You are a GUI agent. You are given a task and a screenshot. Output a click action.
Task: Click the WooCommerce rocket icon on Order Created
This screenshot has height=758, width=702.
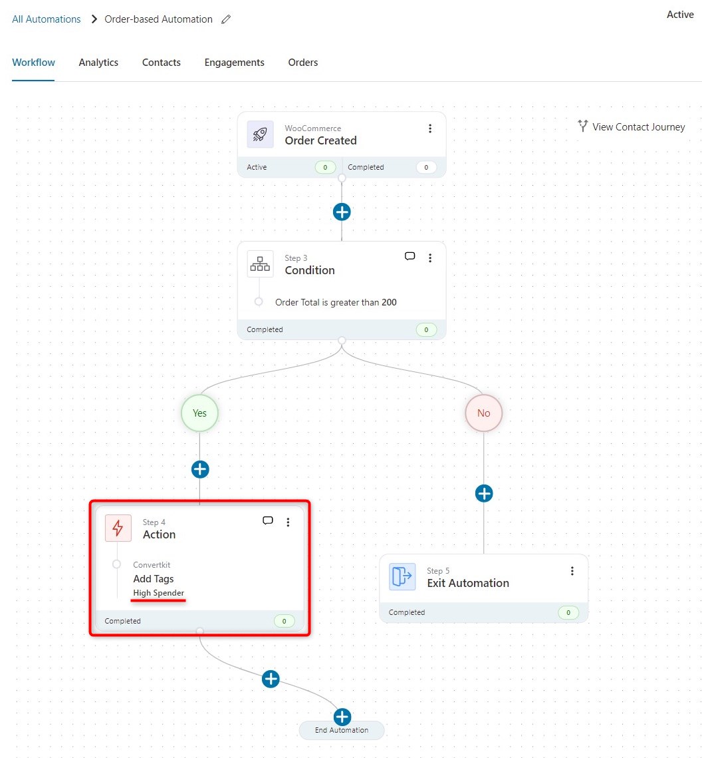coord(259,134)
